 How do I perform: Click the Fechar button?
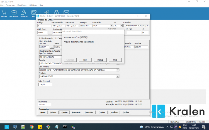click(x=126, y=112)
